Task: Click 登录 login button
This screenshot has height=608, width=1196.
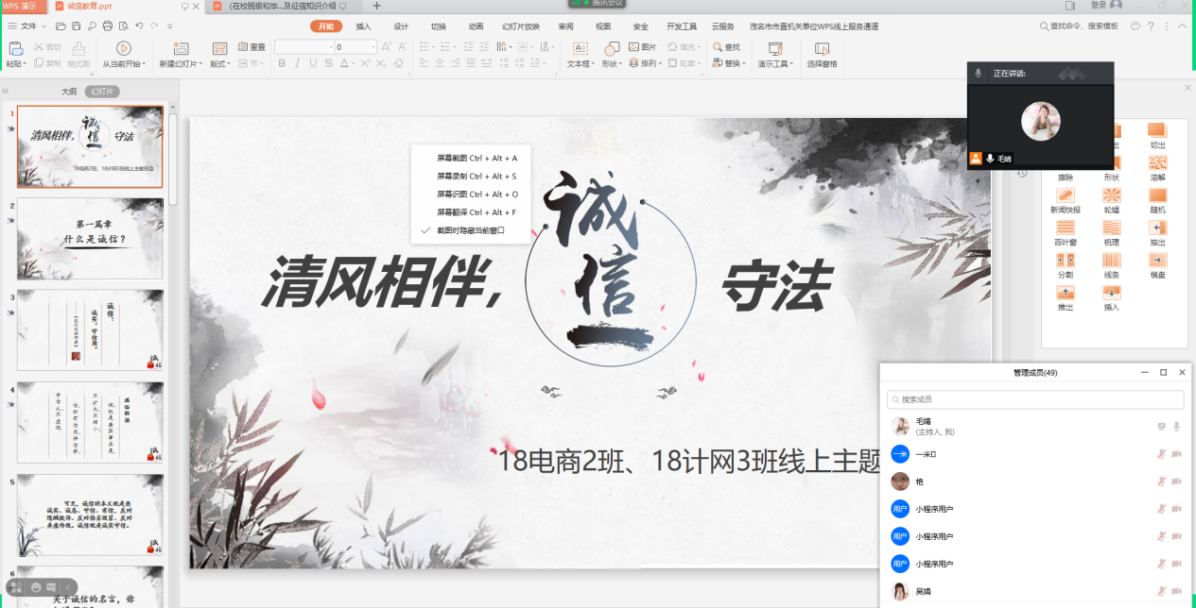Action: click(1099, 6)
